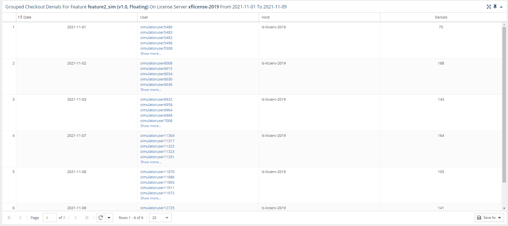
Task: Open user simulatoruser7008
Action: click(156, 121)
